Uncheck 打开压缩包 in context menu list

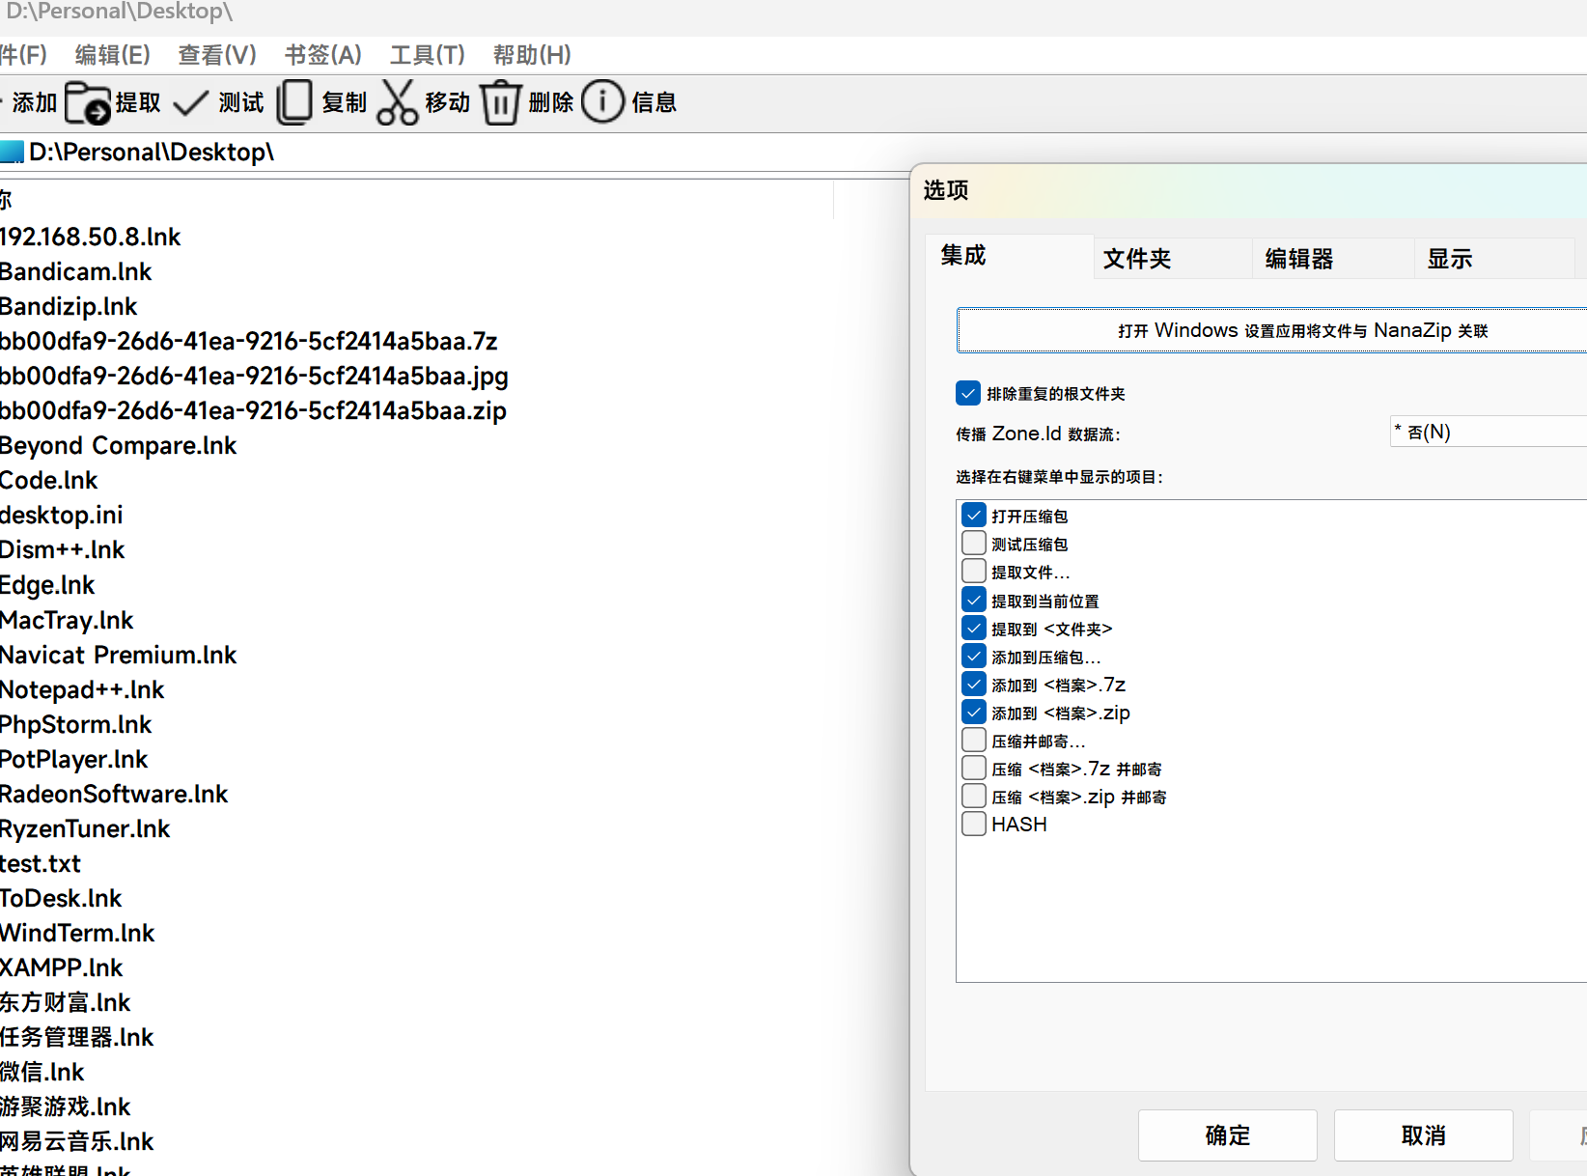974,516
